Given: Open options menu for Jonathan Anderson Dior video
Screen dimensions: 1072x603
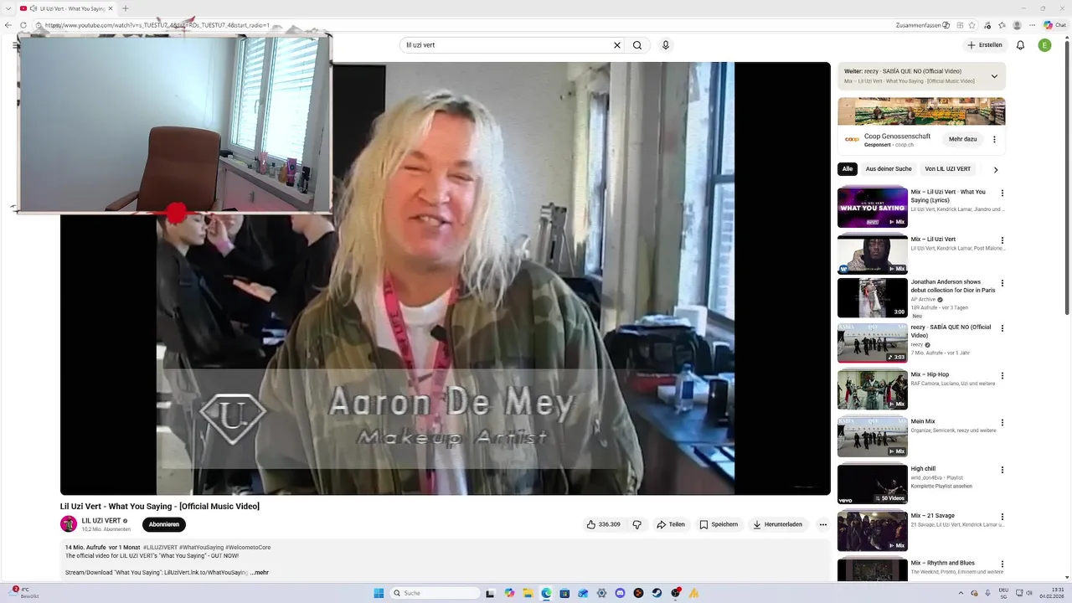Looking at the screenshot, I should point(1002,283).
